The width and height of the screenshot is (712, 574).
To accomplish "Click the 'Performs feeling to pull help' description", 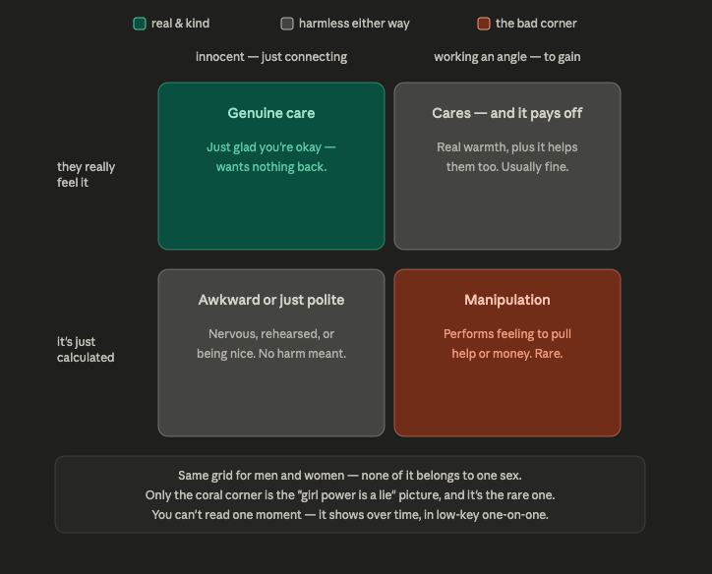I will pos(507,344).
